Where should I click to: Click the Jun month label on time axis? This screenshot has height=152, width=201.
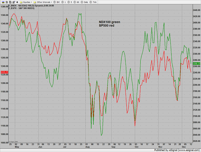[x=40, y=147]
